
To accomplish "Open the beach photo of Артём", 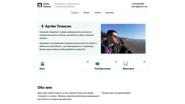I will 123,39.
